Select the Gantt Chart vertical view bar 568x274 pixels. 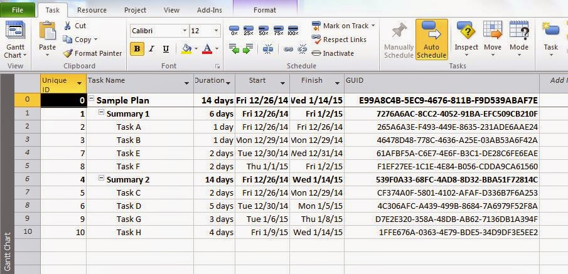(x=8, y=174)
